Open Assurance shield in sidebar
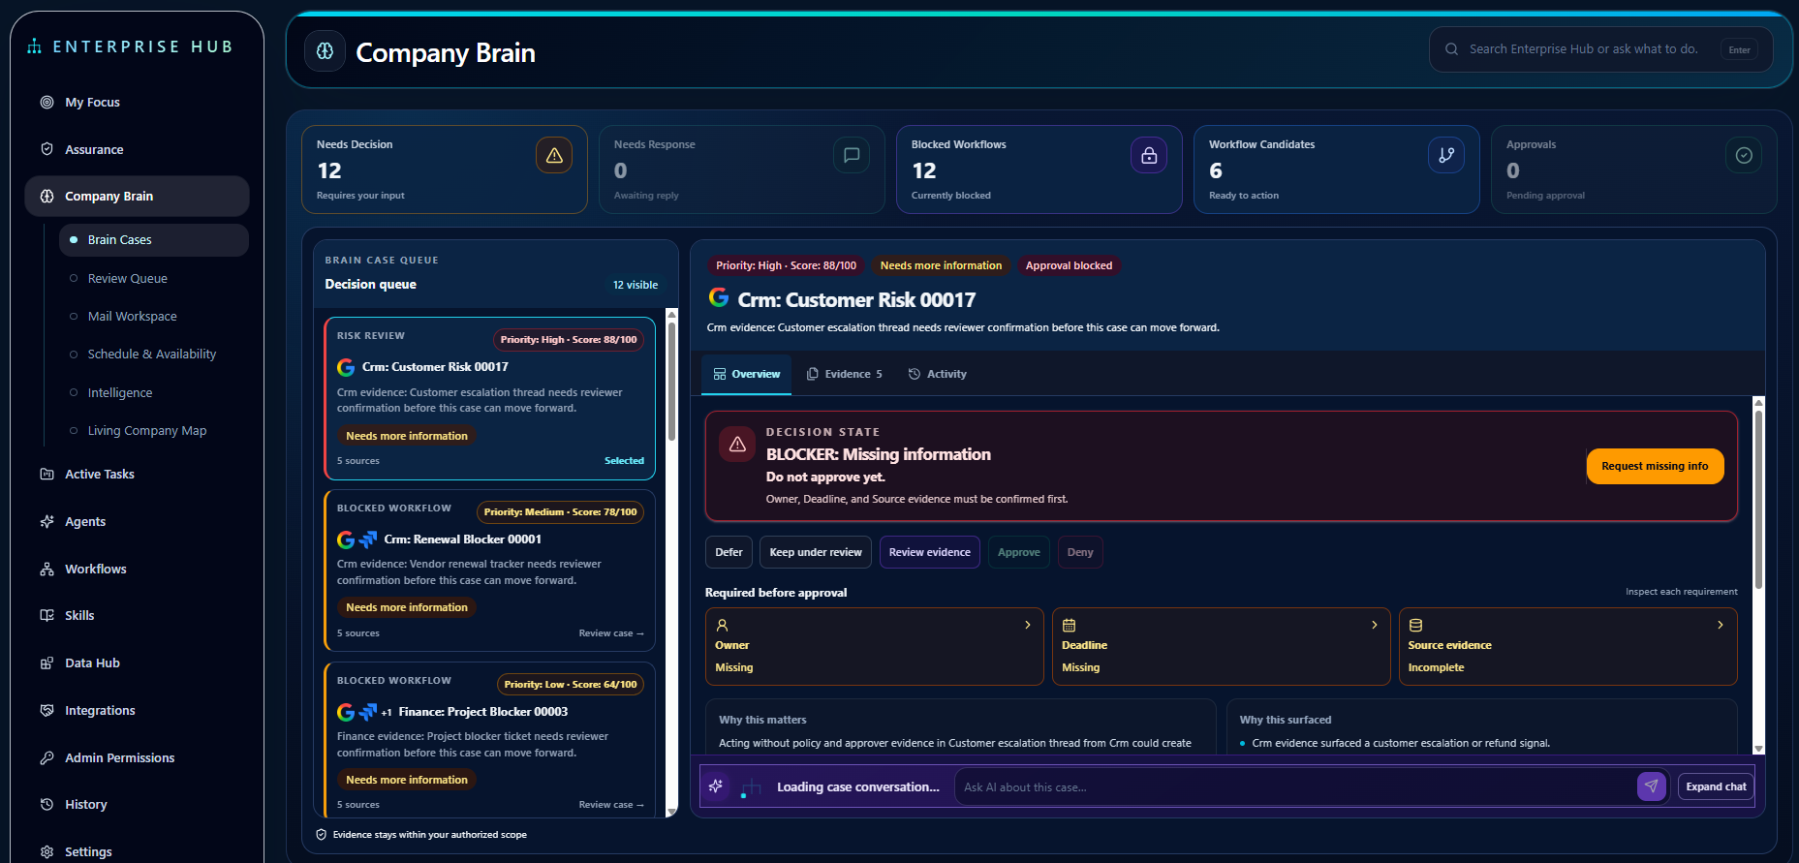Screen dimensions: 1799x863 coord(137,149)
